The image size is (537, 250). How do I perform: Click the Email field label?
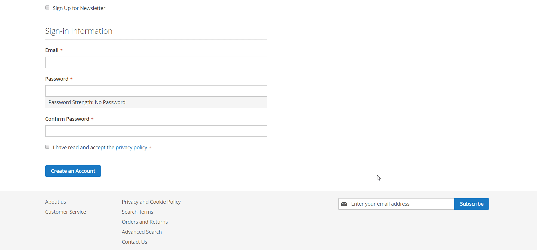click(52, 50)
